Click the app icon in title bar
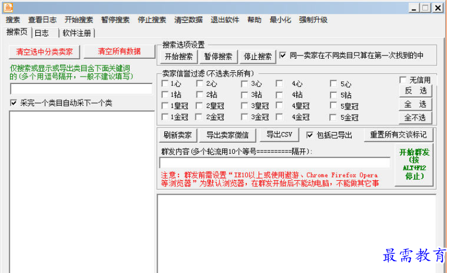This screenshot has width=451, height=273. (8, 7)
